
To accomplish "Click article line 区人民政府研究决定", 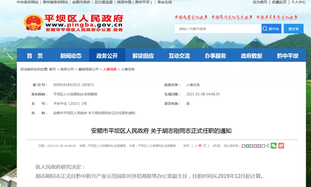I will pos(60,167).
